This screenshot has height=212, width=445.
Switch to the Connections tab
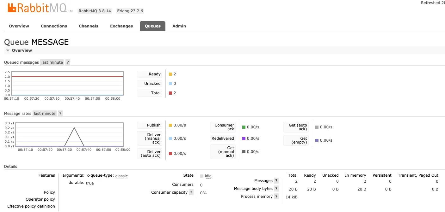pos(54,26)
